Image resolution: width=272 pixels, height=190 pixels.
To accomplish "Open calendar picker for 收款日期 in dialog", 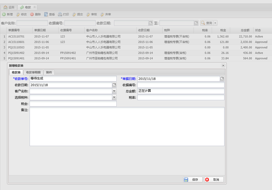I will (x=114, y=85).
